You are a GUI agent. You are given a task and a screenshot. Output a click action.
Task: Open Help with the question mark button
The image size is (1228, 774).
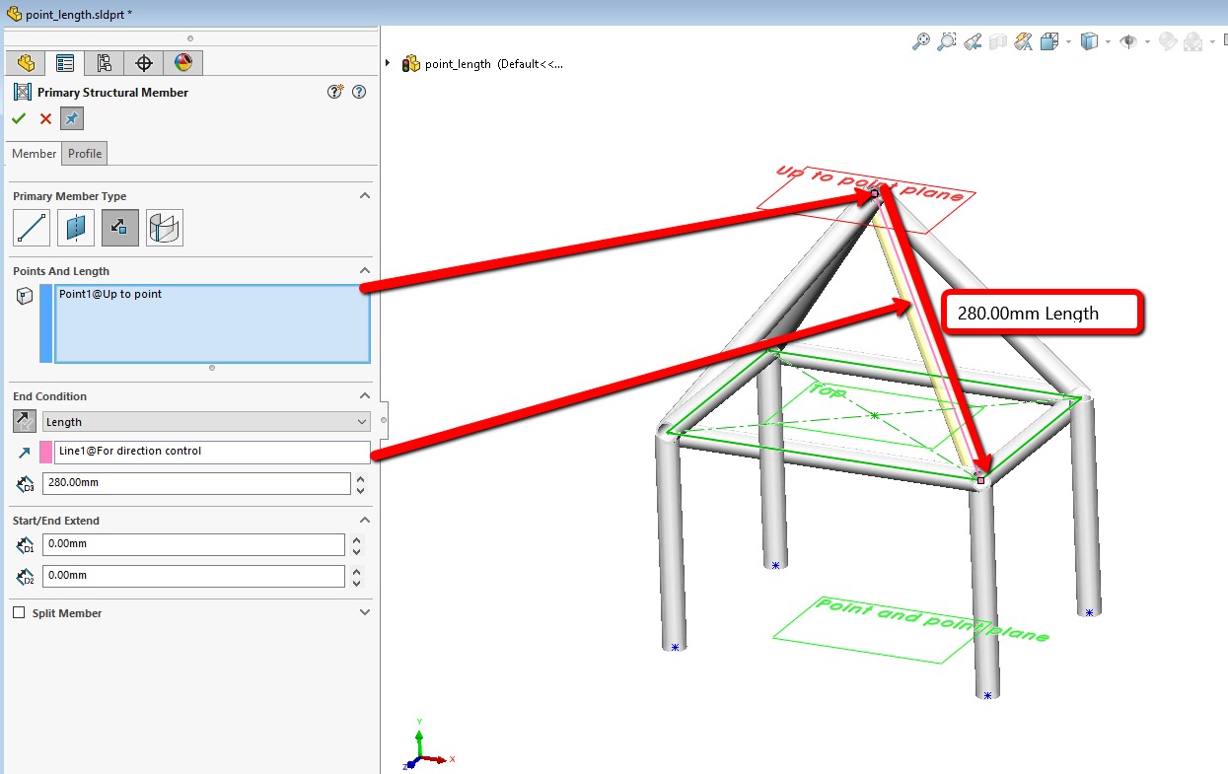pyautogui.click(x=359, y=92)
